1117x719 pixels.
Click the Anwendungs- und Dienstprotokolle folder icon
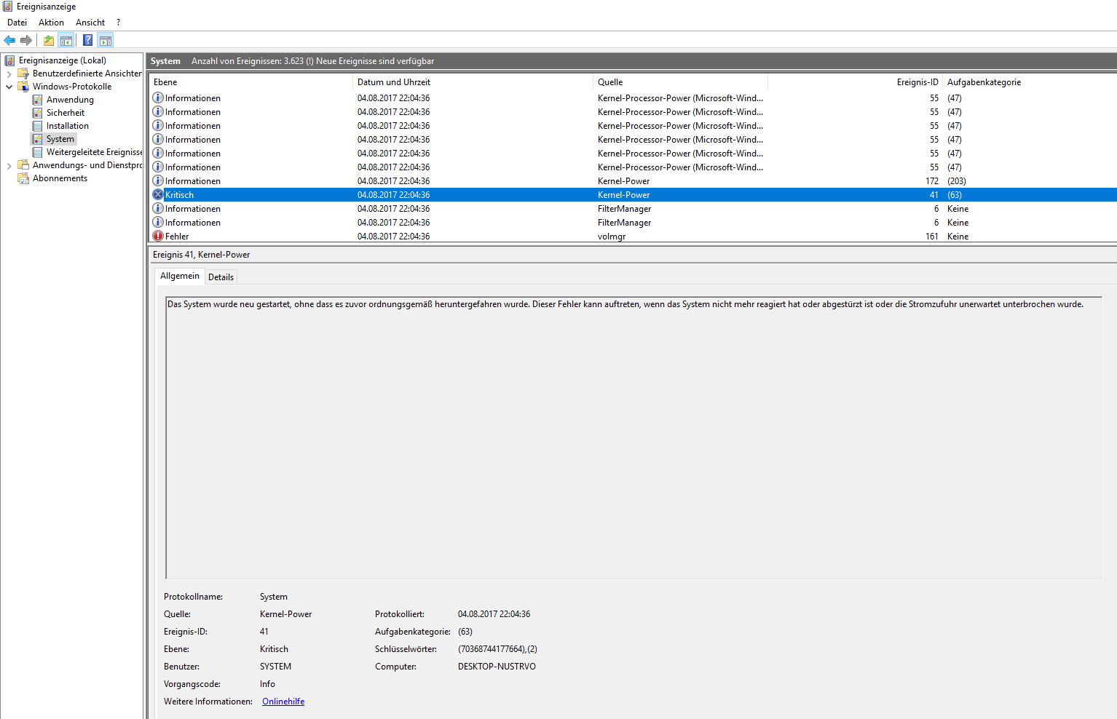pos(23,165)
